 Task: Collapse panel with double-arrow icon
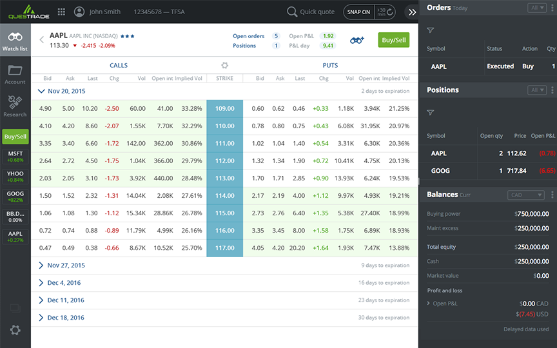pos(412,12)
